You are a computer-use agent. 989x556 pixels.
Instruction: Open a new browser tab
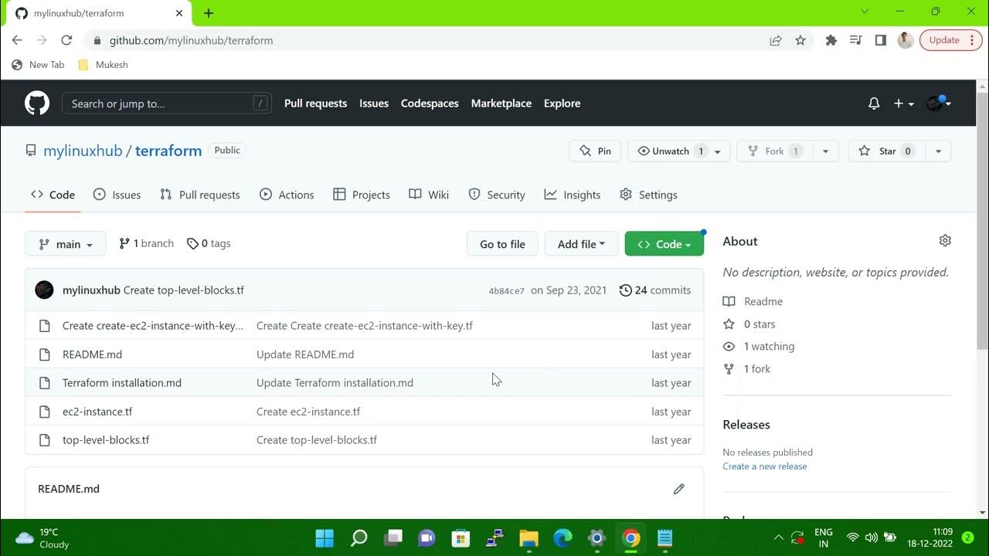pos(209,13)
